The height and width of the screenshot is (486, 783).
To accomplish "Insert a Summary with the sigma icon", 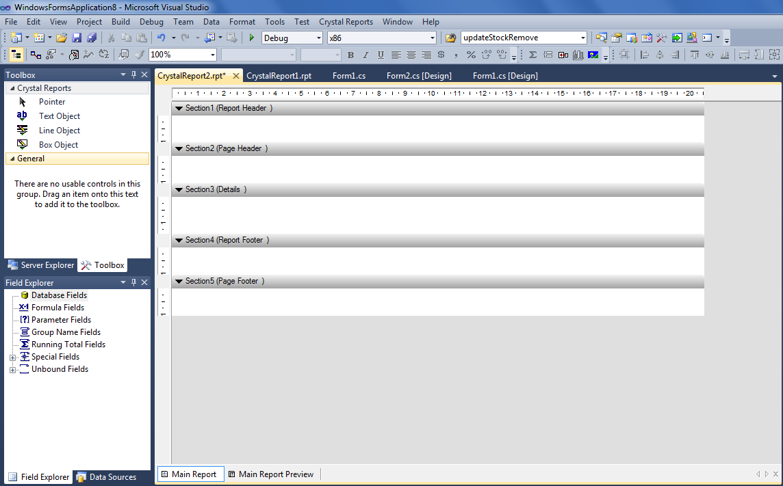I will [532, 54].
